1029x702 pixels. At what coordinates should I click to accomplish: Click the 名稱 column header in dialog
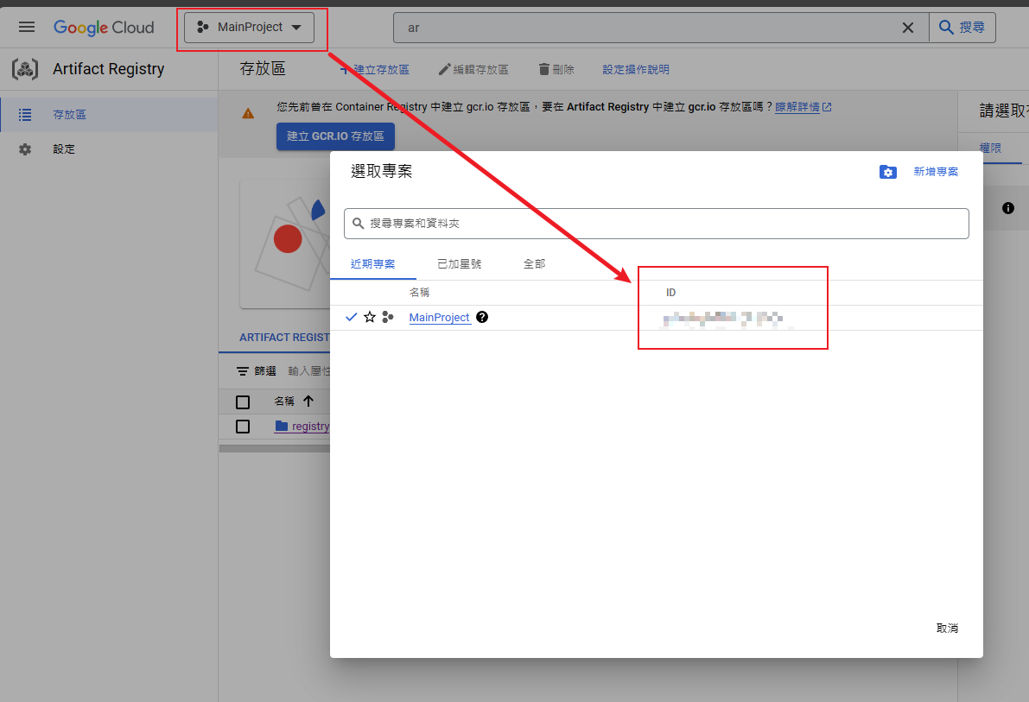tap(419, 293)
